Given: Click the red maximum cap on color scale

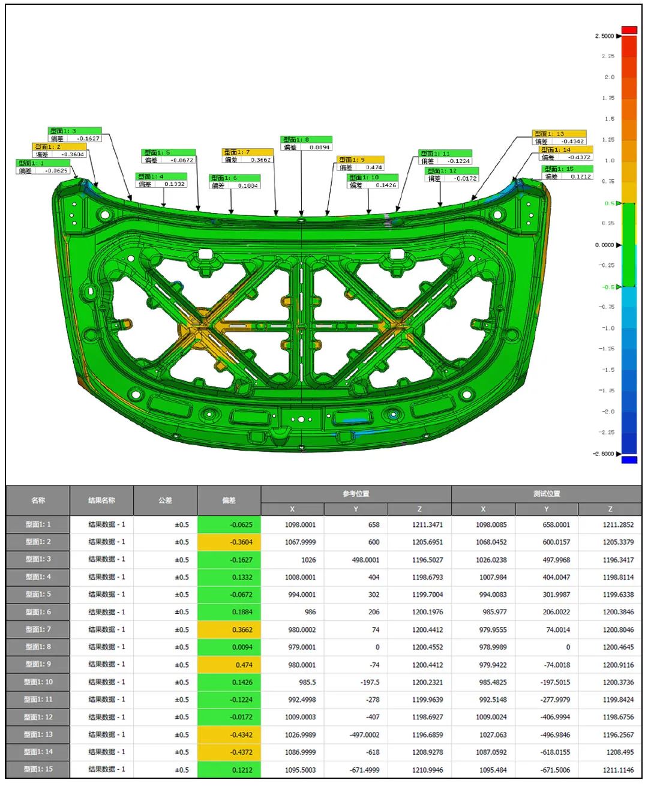Looking at the screenshot, I should (629, 29).
